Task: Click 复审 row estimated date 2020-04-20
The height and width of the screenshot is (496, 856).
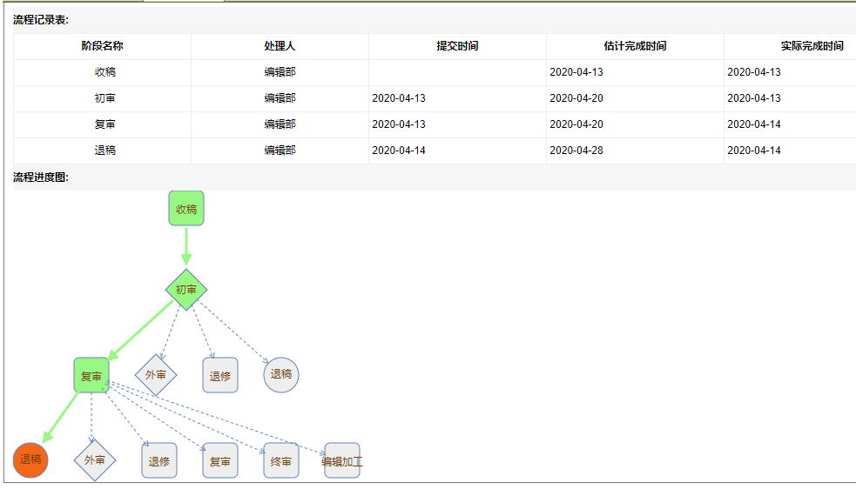Action: tap(576, 124)
